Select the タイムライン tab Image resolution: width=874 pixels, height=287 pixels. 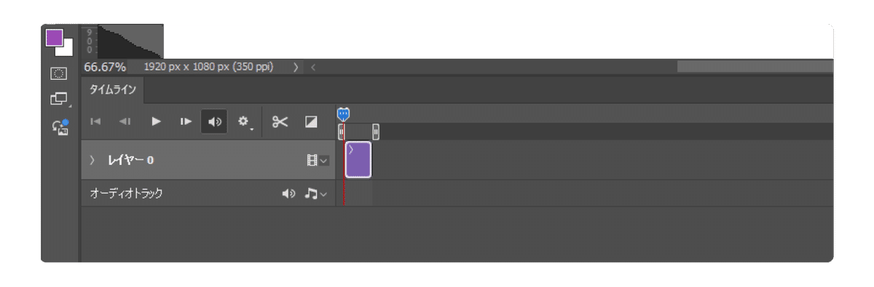click(x=113, y=90)
